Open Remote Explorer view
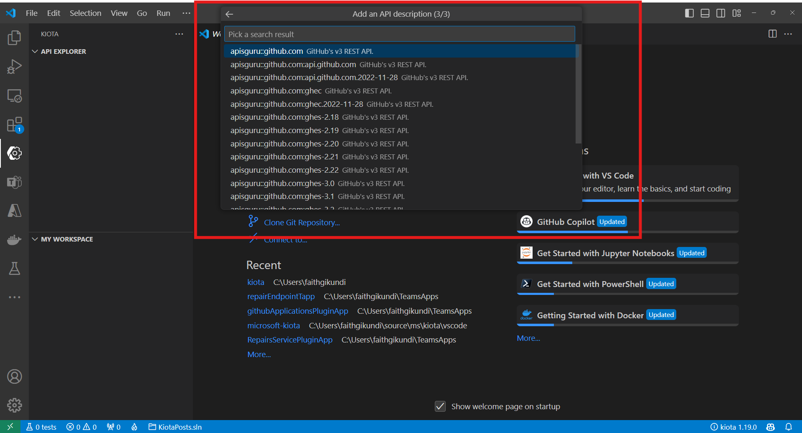The image size is (802, 433). point(14,96)
